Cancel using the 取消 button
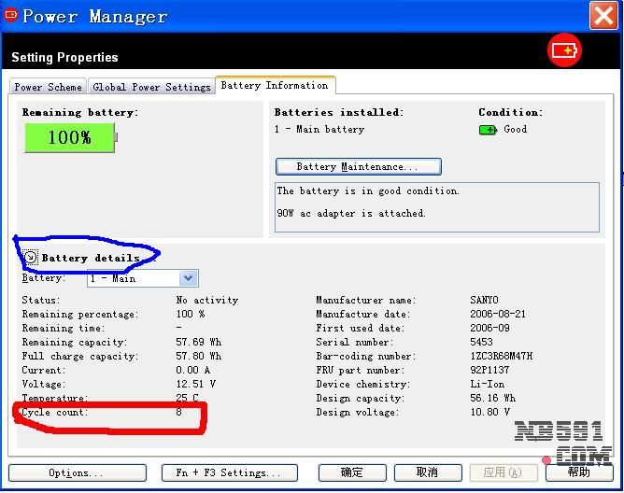The width and height of the screenshot is (624, 493). point(427,472)
